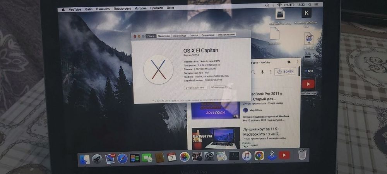Switch to the Мониторы tab
The image size is (387, 174).
point(164,36)
